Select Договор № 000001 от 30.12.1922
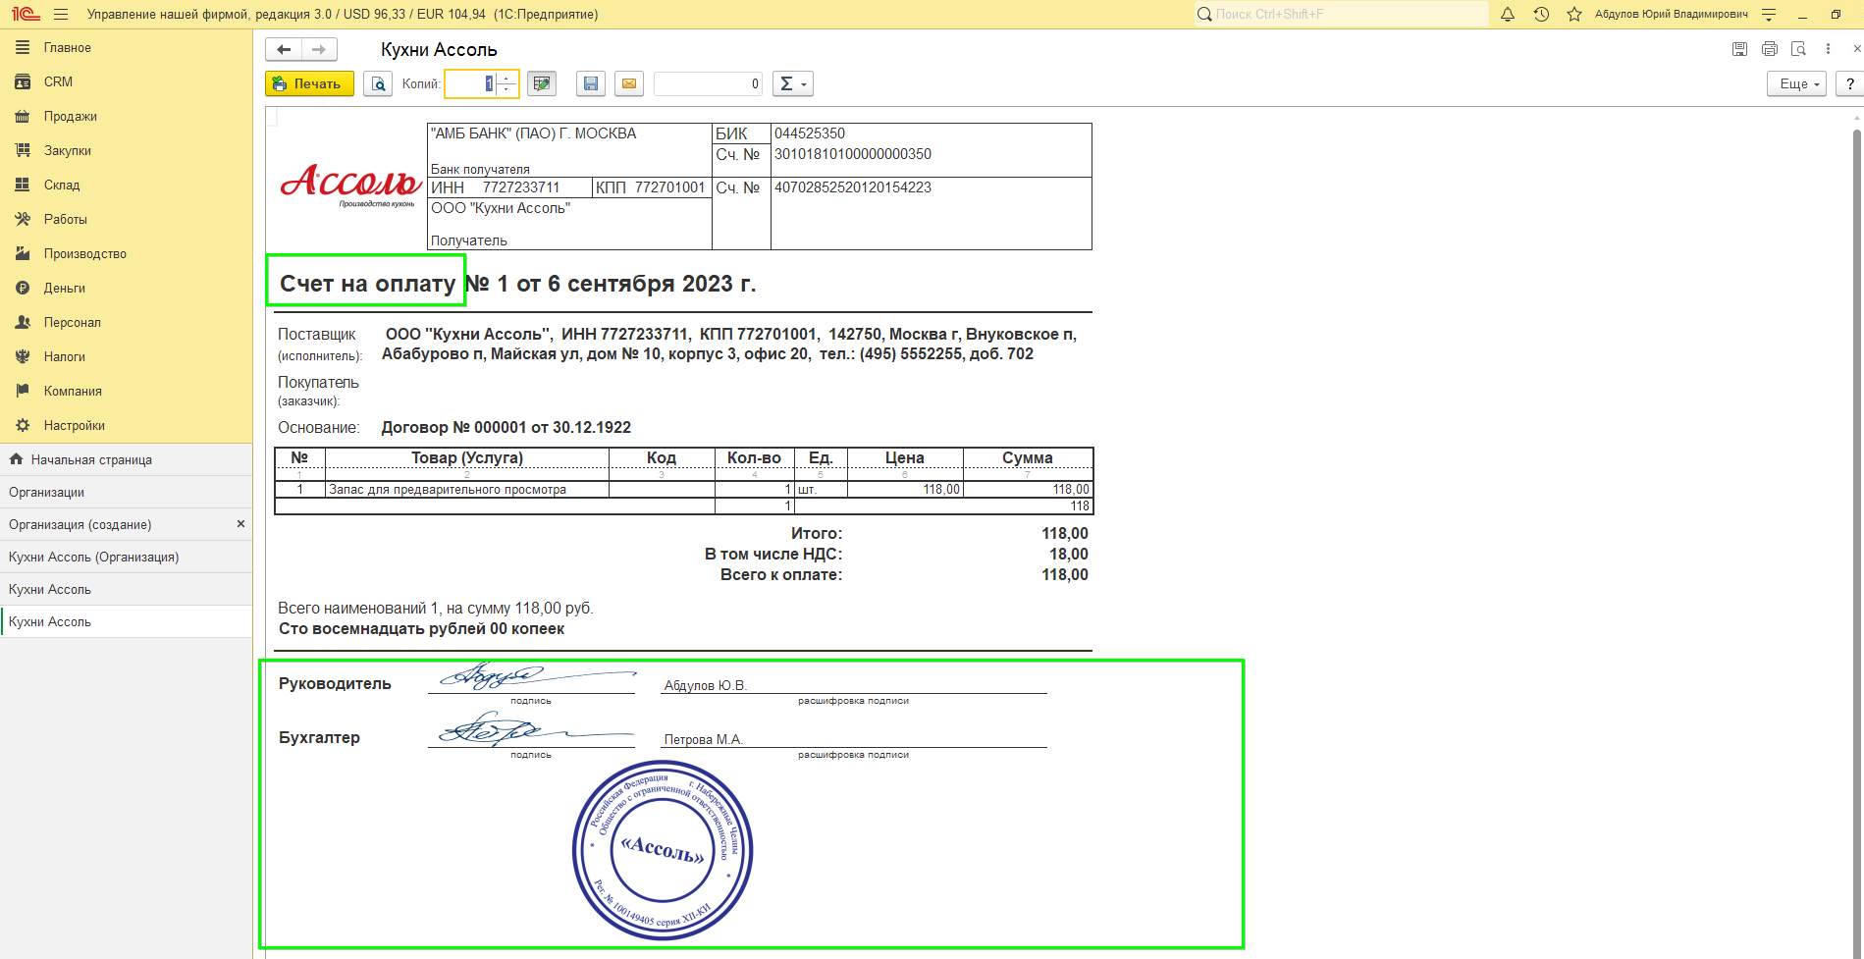Image resolution: width=1864 pixels, height=959 pixels. pyautogui.click(x=506, y=428)
